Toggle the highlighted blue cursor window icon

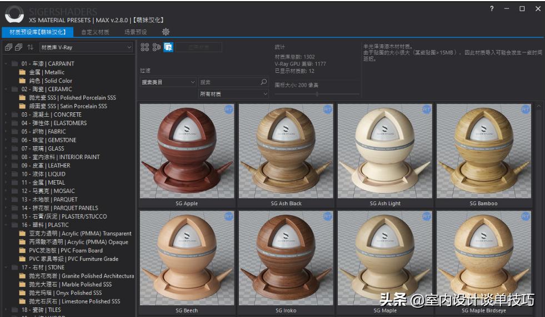[x=168, y=47]
